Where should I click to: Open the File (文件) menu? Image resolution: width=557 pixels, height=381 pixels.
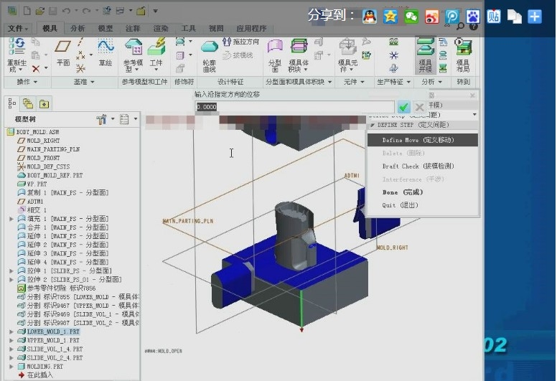click(x=18, y=29)
